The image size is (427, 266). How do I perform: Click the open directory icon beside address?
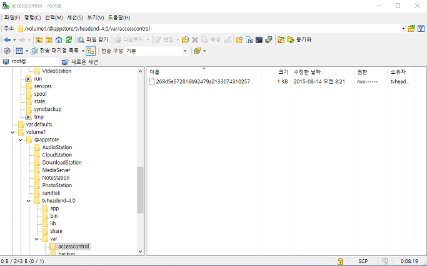pyautogui.click(x=411, y=29)
